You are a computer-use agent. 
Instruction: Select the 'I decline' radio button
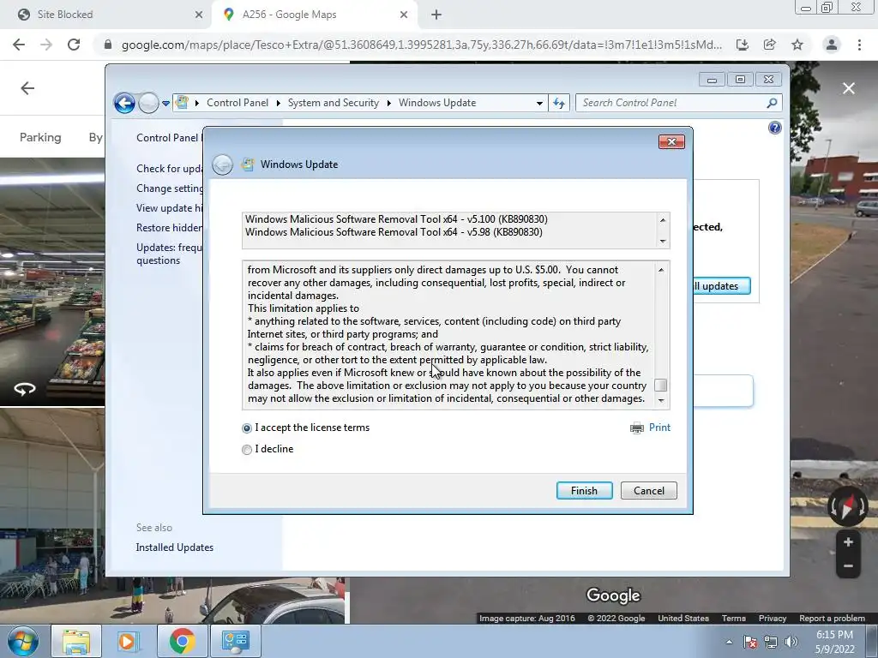[x=247, y=449]
